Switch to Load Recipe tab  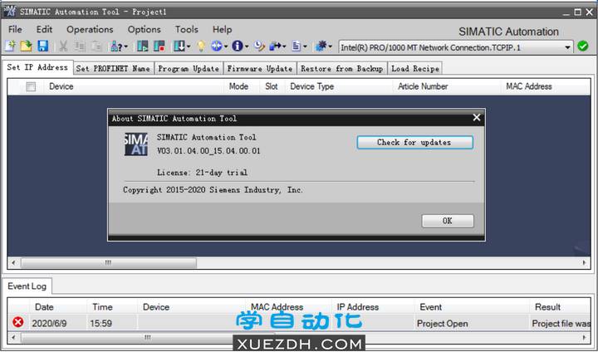point(415,69)
